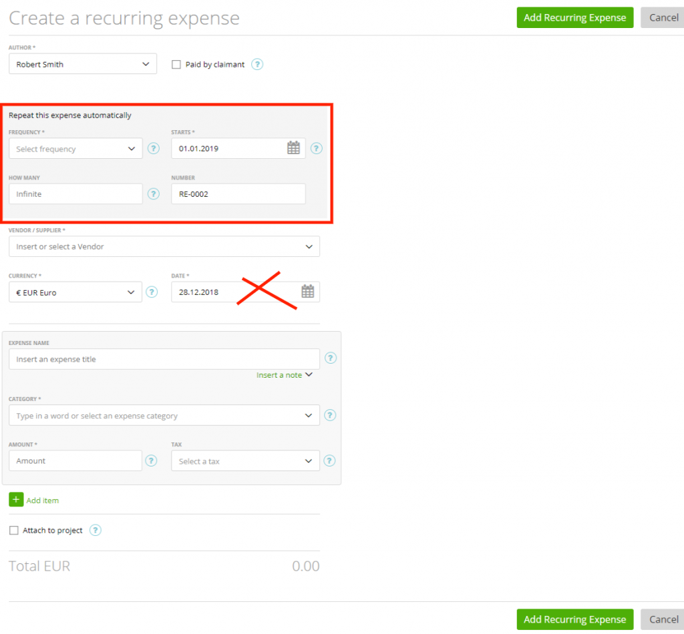684x634 pixels.
Task: Click the top Add Recurring Expense button
Action: click(574, 17)
